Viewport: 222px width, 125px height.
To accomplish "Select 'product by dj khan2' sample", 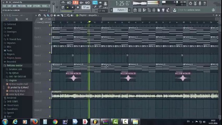I will pos(19,87).
